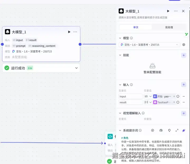
Task: Collapse the 模型 section
Action: (x=120, y=38)
